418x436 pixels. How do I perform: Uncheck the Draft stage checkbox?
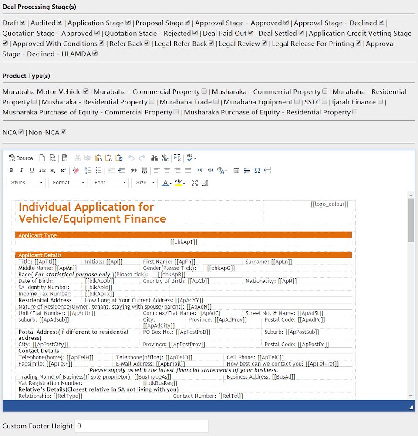(x=23, y=23)
